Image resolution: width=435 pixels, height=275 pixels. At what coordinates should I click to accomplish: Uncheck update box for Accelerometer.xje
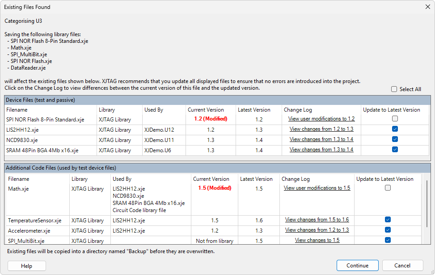[388, 230]
